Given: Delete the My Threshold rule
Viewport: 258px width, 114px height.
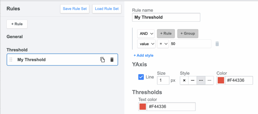Looking at the screenshot, I should pos(112,60).
